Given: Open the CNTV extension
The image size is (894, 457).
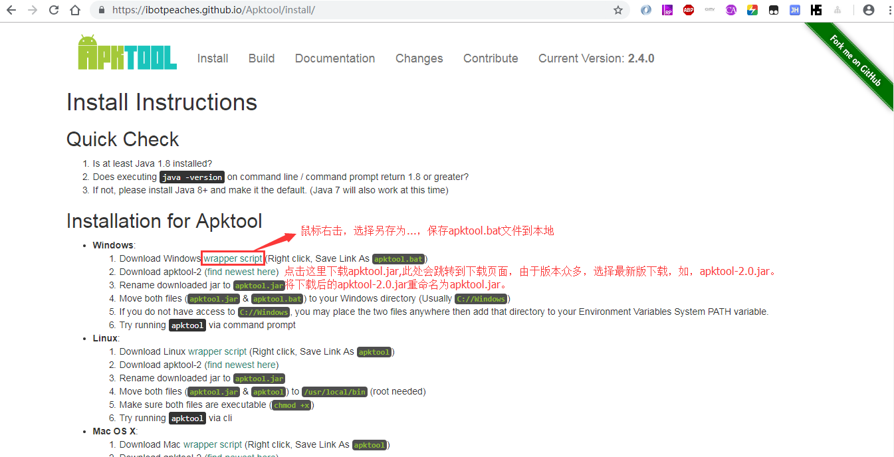Looking at the screenshot, I should 710,10.
